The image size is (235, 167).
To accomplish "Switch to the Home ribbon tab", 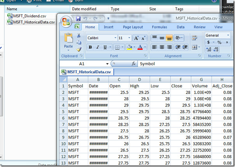I will click(x=90, y=27).
